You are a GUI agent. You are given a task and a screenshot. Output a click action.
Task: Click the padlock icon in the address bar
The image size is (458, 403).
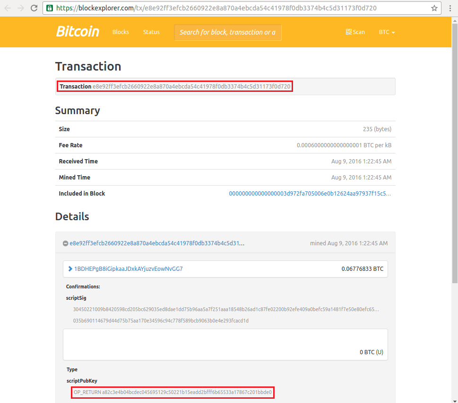(50, 8)
